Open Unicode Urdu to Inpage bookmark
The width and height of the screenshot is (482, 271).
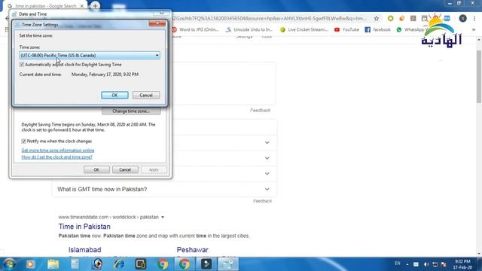click(x=249, y=29)
